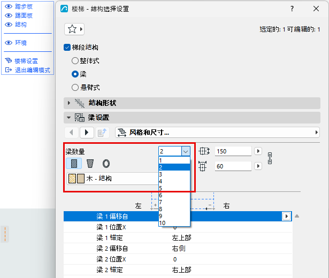Click the beam height field 60
Image resolution: width=329 pixels, height=278 pixels.
(x=233, y=166)
